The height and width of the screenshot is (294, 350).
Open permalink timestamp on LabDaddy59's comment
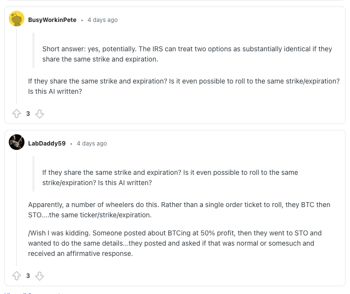click(92, 144)
